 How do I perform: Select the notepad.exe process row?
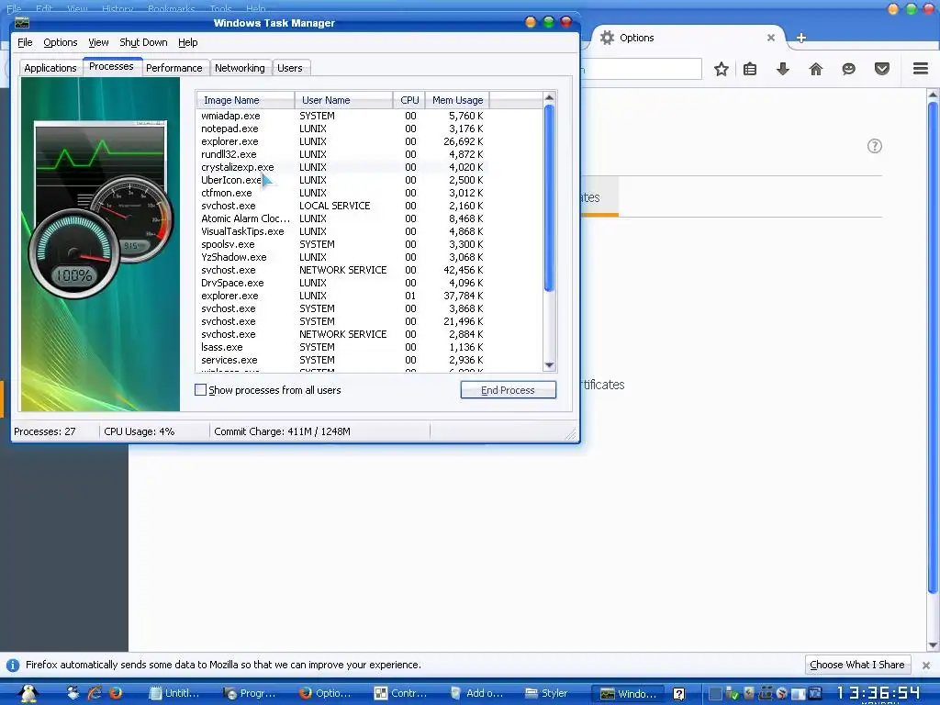coord(341,129)
